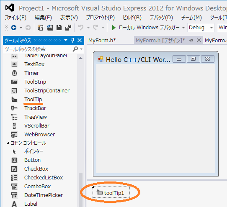Close the toolbox panel

[80, 40]
